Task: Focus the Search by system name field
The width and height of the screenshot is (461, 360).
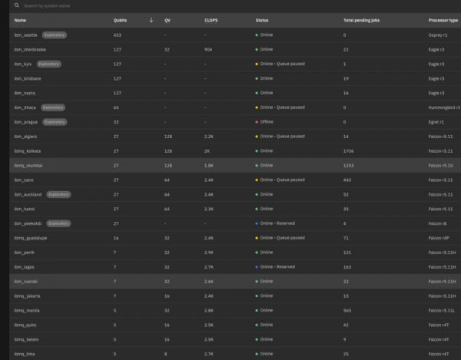Action: [x=115, y=5]
